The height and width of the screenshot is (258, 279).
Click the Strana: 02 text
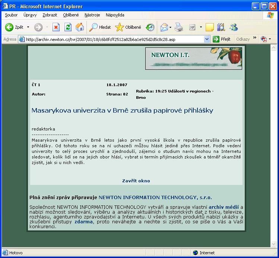click(117, 94)
